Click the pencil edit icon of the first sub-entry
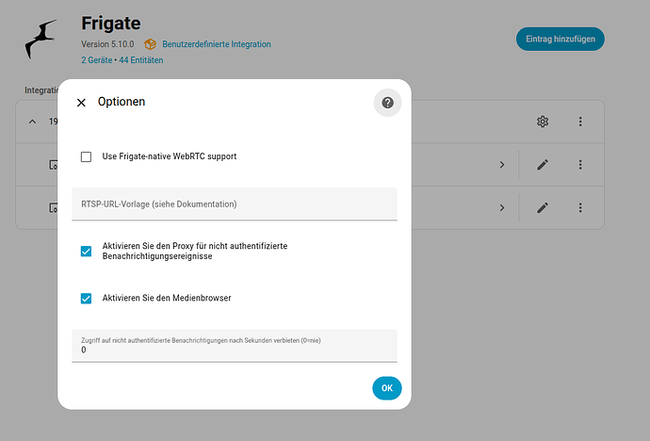Viewport: 650px width, 441px height. (x=543, y=165)
